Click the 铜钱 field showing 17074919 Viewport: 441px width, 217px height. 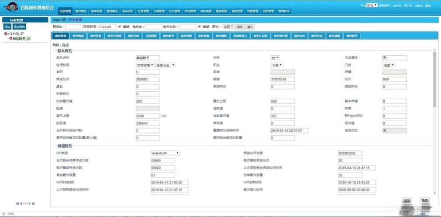pyautogui.click(x=283, y=80)
